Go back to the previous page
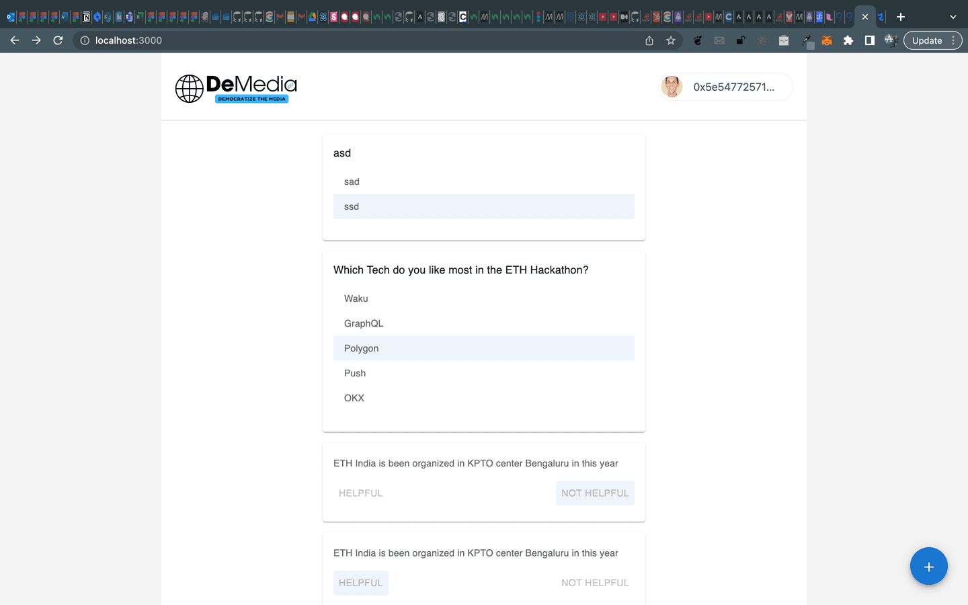 (x=15, y=40)
